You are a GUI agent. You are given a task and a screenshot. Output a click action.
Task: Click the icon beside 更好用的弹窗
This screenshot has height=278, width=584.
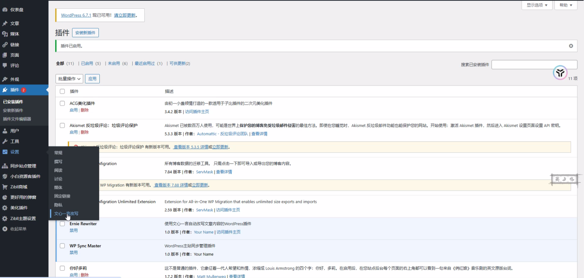coord(5,197)
